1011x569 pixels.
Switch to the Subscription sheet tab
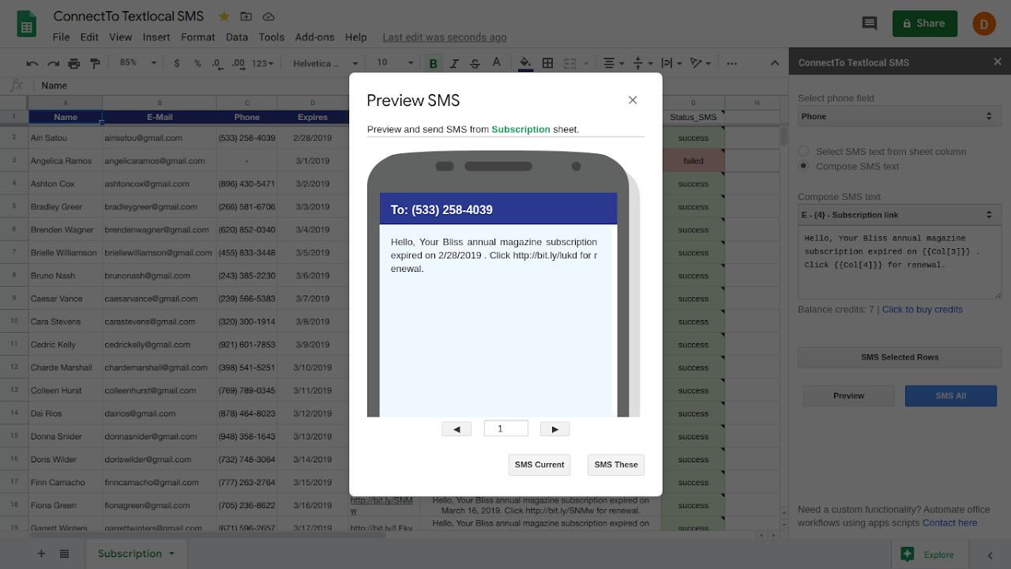(x=136, y=554)
